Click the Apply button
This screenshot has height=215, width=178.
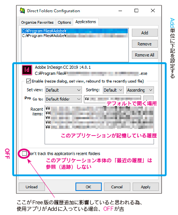(146, 187)
